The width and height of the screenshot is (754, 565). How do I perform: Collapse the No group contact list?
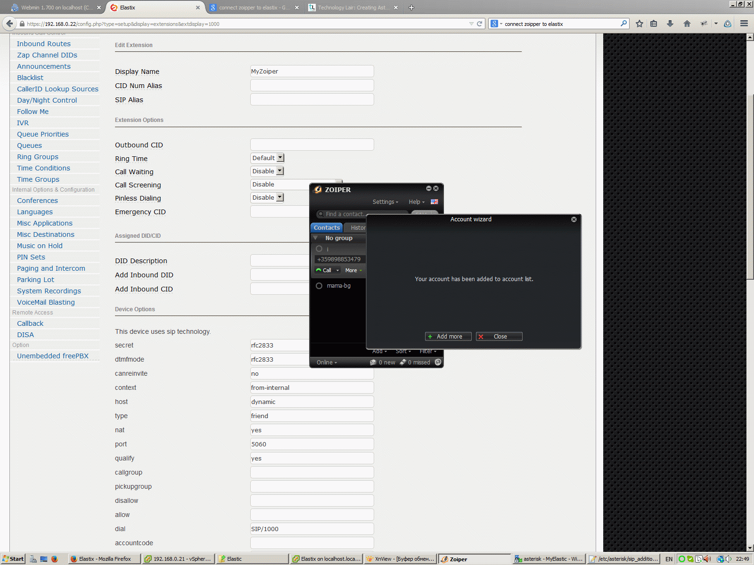315,238
